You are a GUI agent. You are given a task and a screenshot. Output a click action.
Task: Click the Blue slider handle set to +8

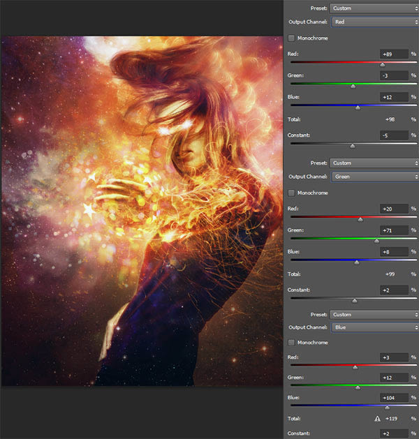point(357,262)
